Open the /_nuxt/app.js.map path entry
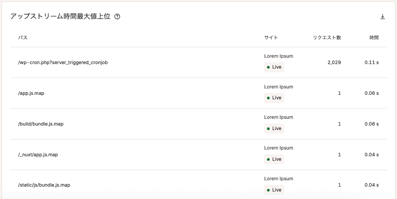The height and width of the screenshot is (199, 397). (38, 155)
